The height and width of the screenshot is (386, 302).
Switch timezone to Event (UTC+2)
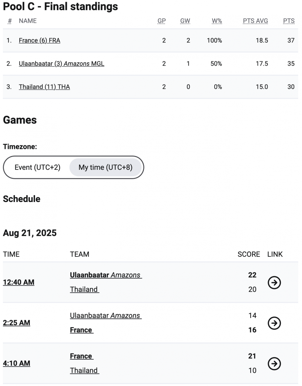[38, 167]
